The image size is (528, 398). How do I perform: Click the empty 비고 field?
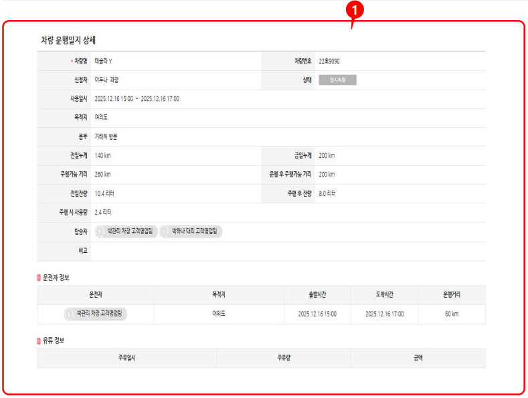[x=288, y=251]
